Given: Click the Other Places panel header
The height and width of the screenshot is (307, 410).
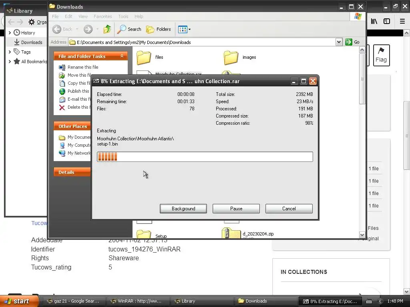Looking at the screenshot, I should [72, 126].
